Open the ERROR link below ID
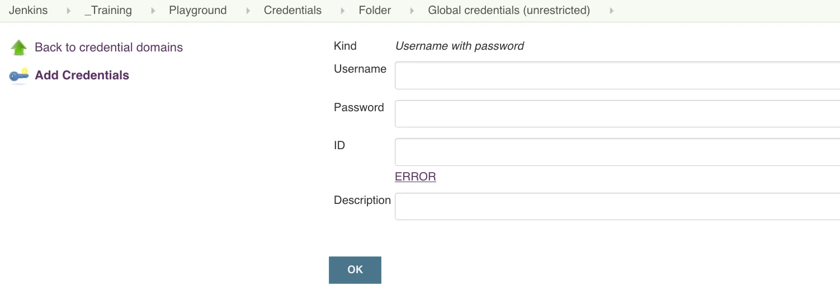Viewport: 840px width, 295px height. tap(415, 177)
